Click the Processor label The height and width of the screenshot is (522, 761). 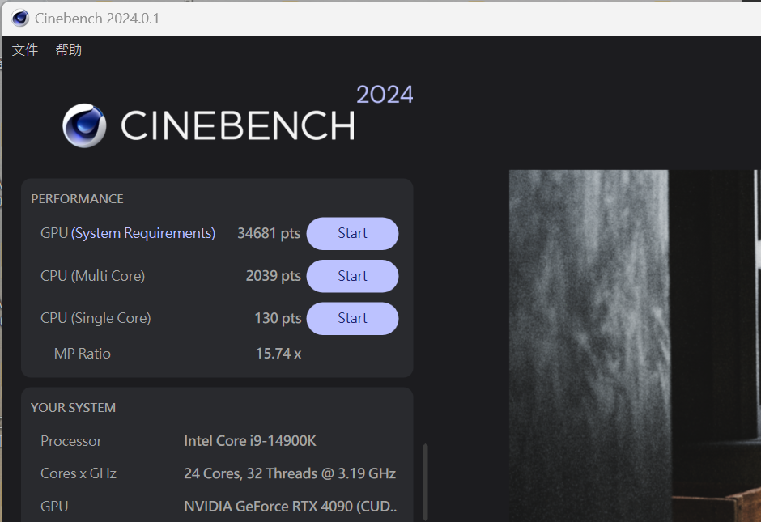pyautogui.click(x=71, y=441)
